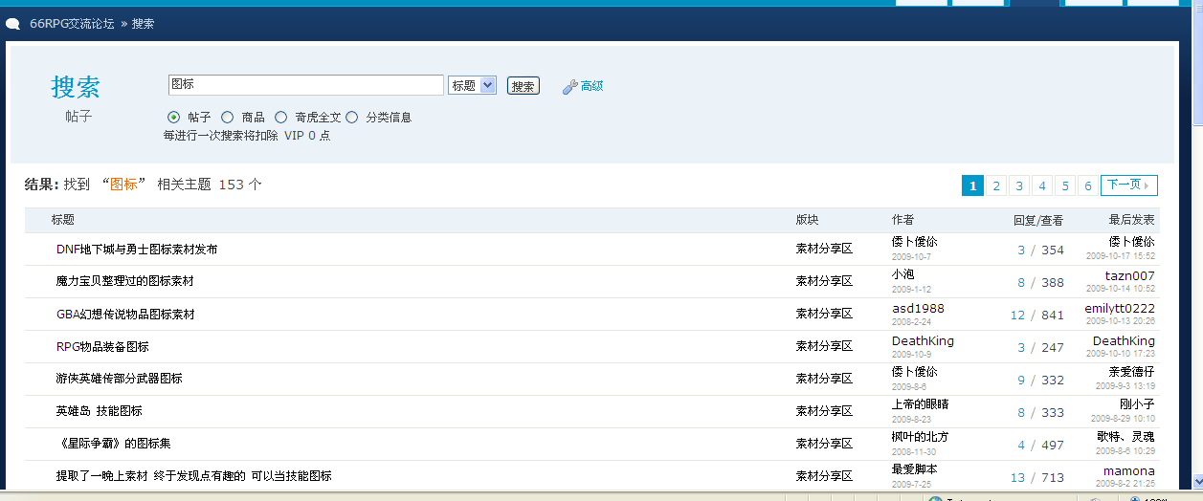Open thread 提取了一晚上素材 终于发现点有趣的
The image size is (1203, 501).
(193, 476)
